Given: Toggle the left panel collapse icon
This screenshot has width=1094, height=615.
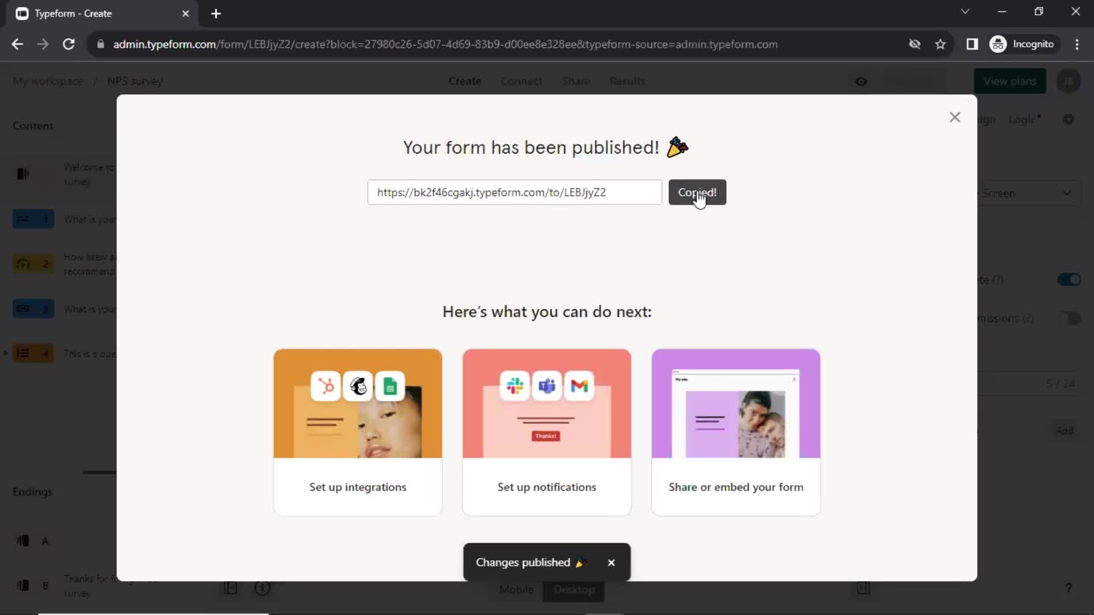Looking at the screenshot, I should pos(230,588).
